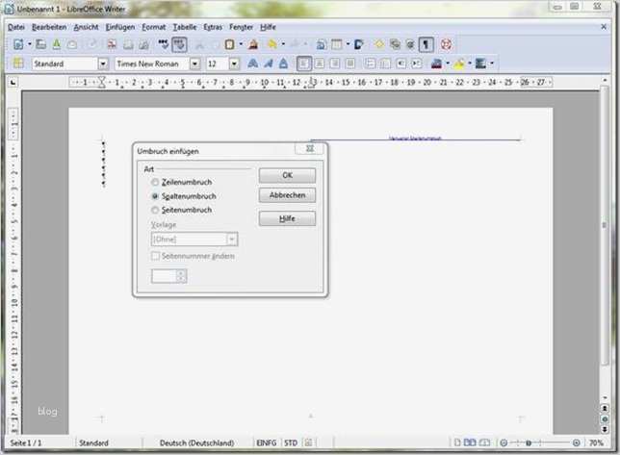
Task: Open highlighting color dropdown arrow
Action: [470, 63]
